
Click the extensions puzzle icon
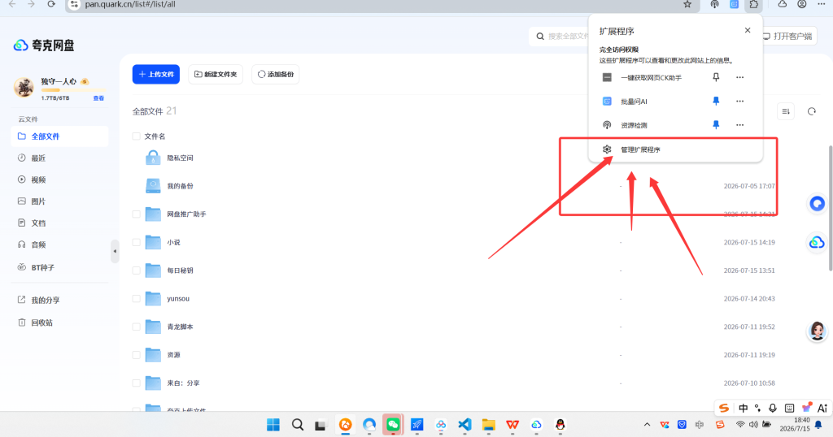click(754, 4)
